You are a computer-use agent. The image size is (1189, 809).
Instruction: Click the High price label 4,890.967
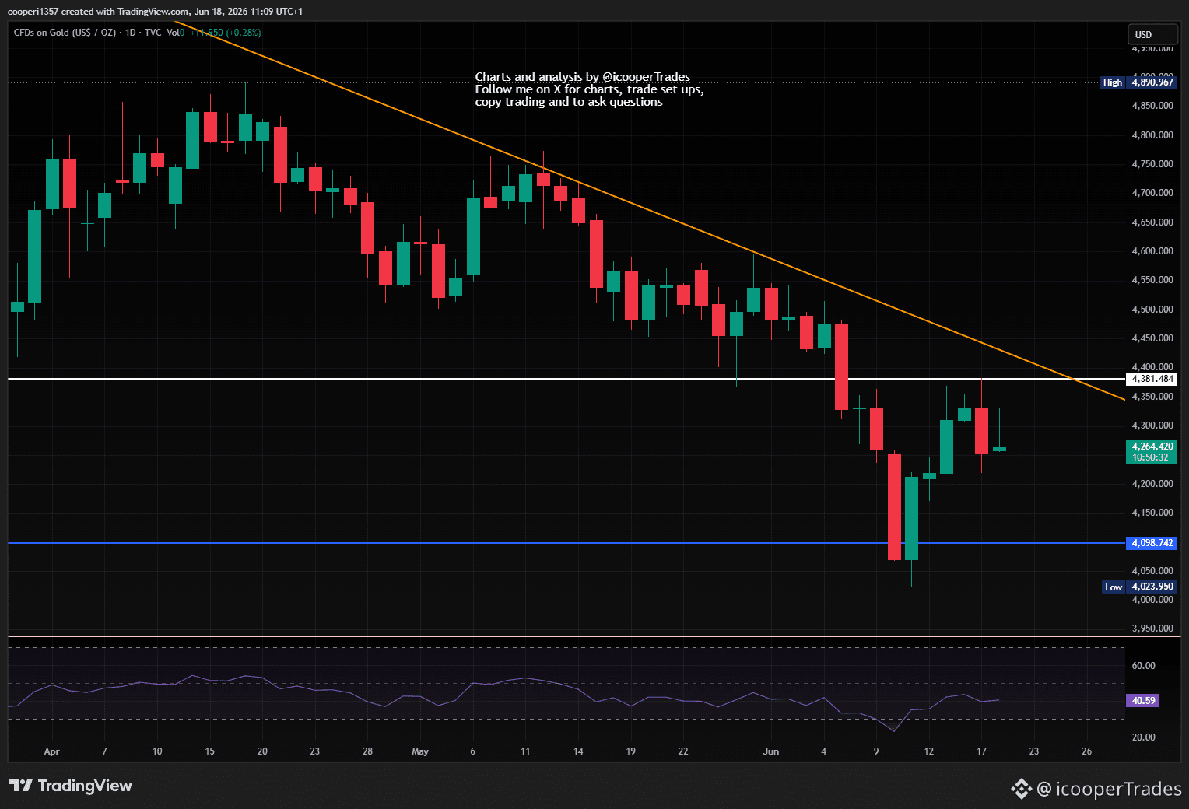pos(1152,82)
